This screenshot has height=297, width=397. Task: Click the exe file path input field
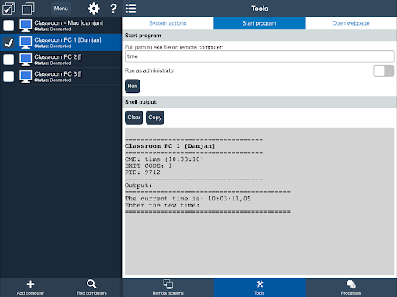tap(260, 56)
